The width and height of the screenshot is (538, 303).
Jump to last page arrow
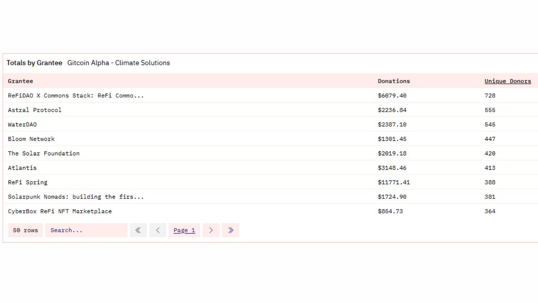pos(230,230)
